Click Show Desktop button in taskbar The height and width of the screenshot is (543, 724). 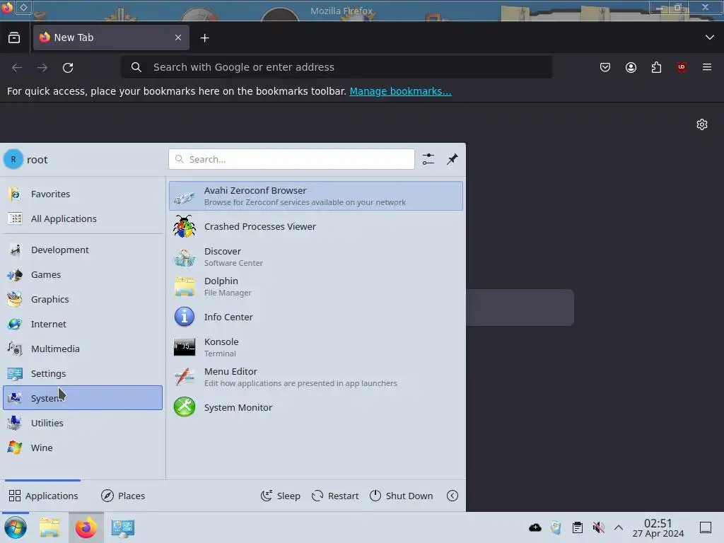click(706, 527)
